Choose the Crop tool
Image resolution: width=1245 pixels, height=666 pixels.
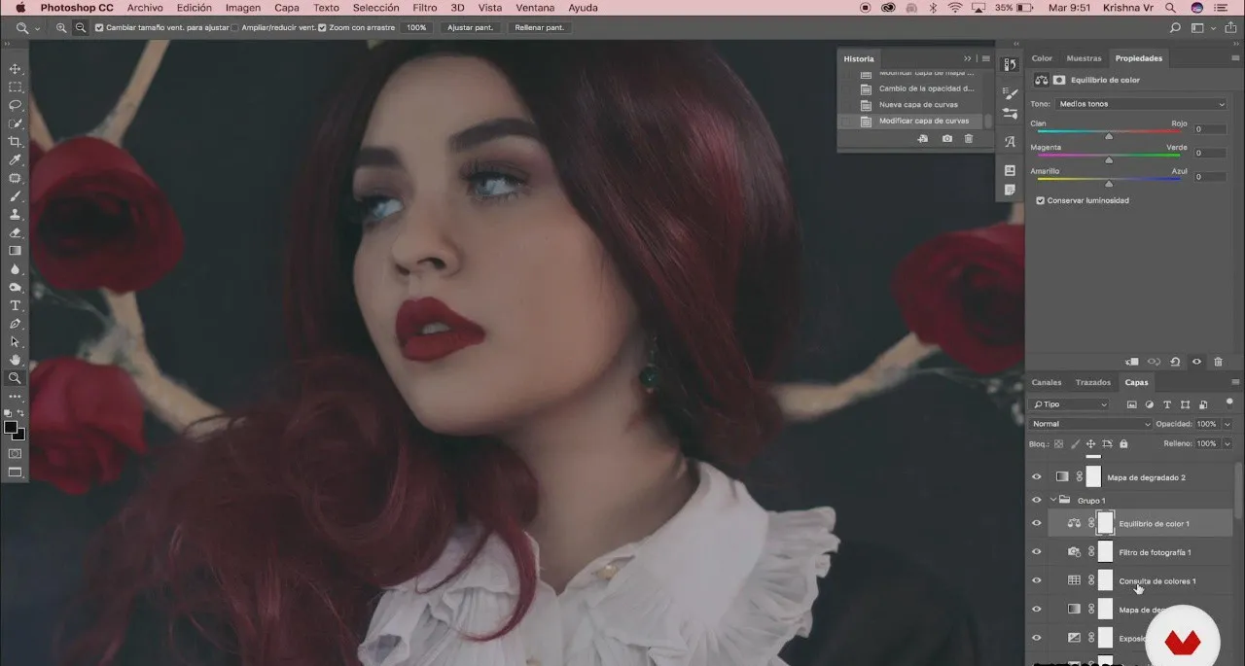coord(15,142)
